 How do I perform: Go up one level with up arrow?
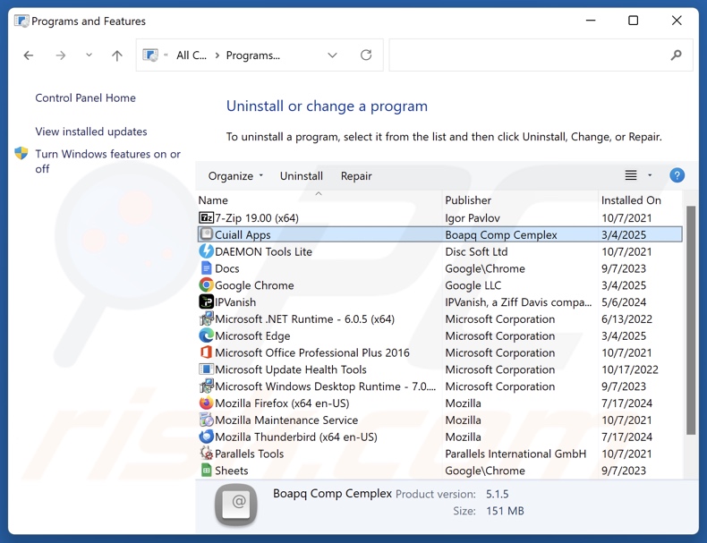point(116,55)
